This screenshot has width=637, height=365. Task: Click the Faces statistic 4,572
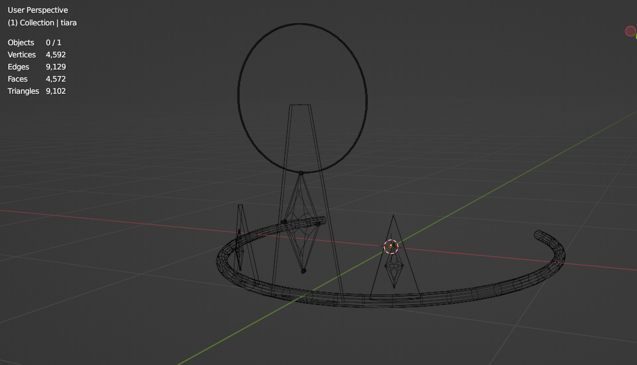point(56,79)
